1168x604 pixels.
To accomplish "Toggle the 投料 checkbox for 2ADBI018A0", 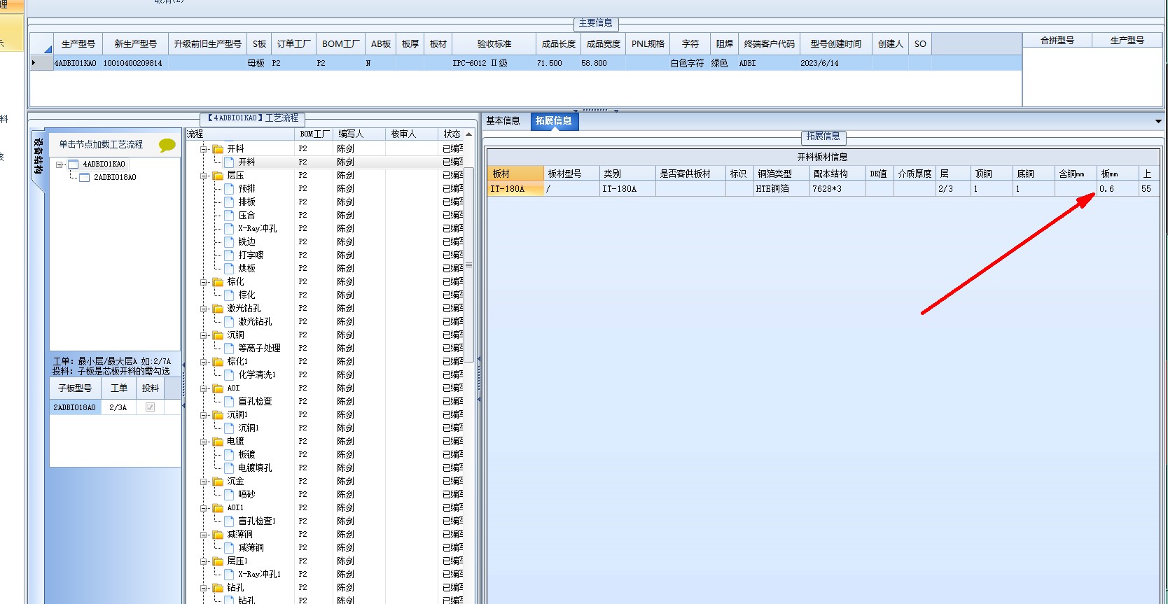I will pyautogui.click(x=150, y=407).
